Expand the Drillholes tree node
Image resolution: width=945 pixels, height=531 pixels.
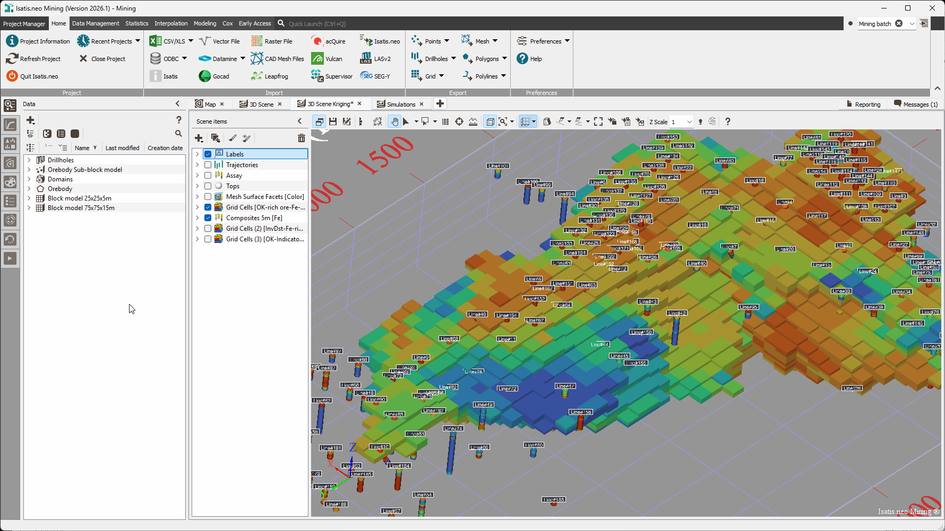pos(29,160)
